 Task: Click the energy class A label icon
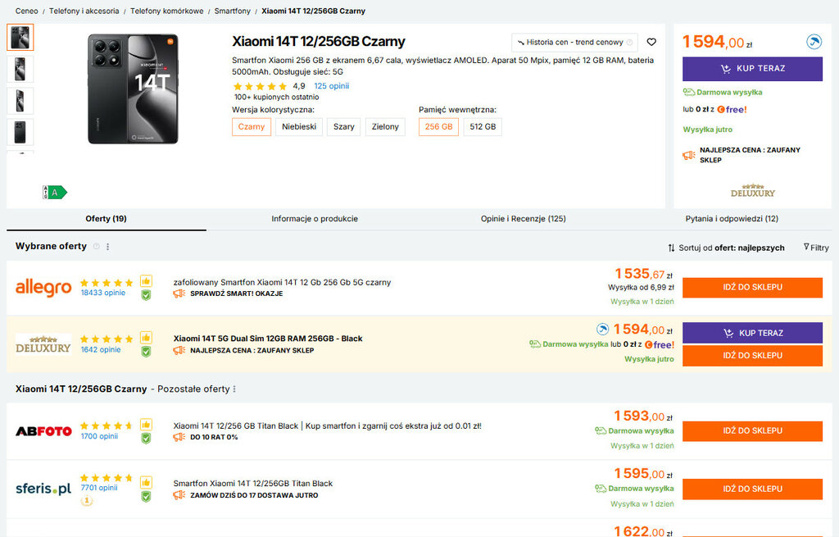(x=55, y=193)
